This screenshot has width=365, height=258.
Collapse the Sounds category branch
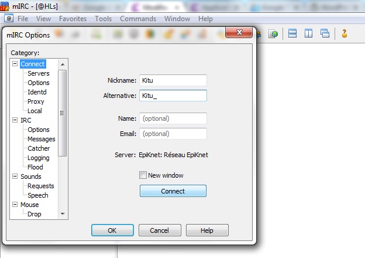(15, 176)
